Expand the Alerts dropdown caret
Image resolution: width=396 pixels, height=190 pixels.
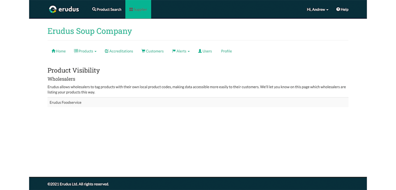pyautogui.click(x=189, y=52)
